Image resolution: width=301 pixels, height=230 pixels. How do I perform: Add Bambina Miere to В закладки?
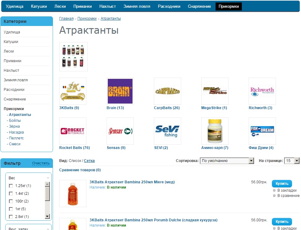(x=287, y=190)
